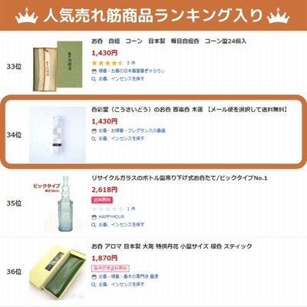The width and height of the screenshot is (307, 307).
Task: Click the shop icon under rank 33 item
Action: tap(94, 71)
